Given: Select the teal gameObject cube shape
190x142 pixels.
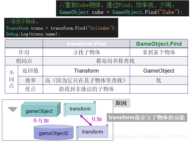Looking at the screenshot, I should pyautogui.click(x=41, y=109).
